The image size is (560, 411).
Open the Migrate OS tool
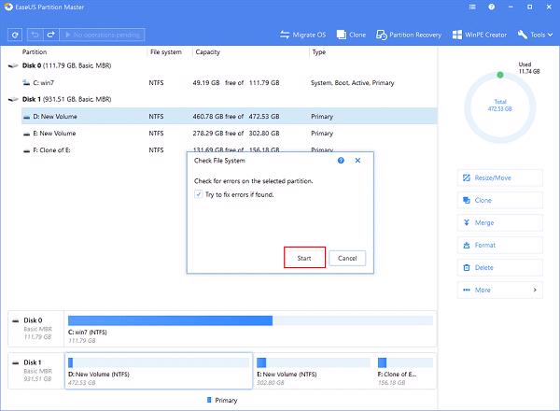306,35
